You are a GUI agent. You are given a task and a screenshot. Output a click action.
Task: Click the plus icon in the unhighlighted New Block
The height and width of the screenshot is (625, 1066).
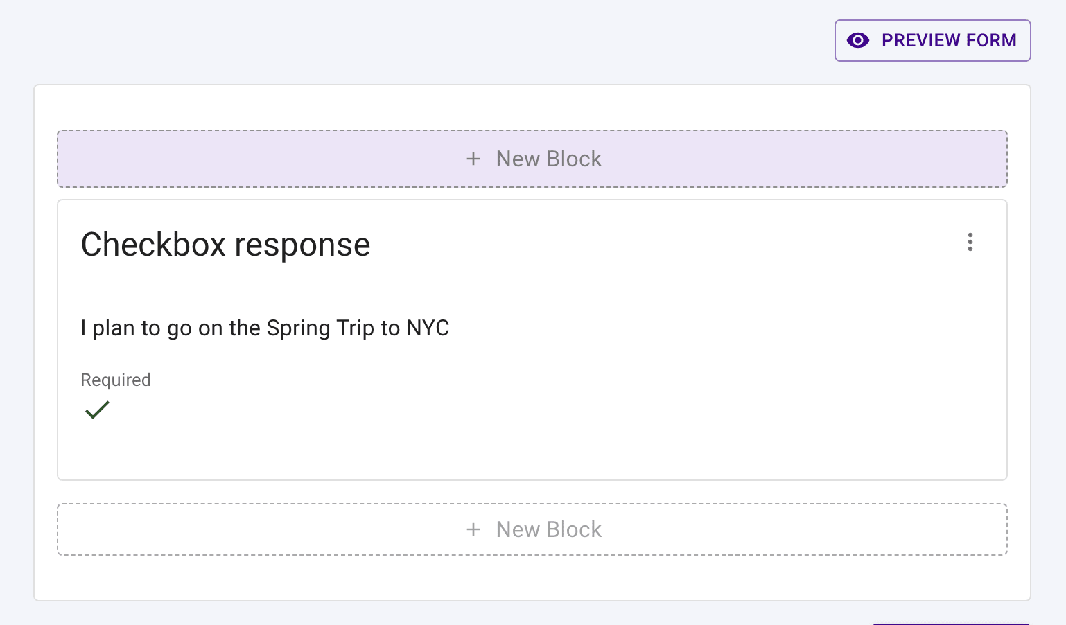click(x=473, y=529)
